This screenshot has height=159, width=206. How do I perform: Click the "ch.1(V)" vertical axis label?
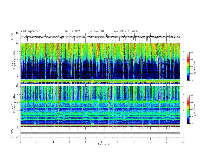pyautogui.click(x=12, y=37)
